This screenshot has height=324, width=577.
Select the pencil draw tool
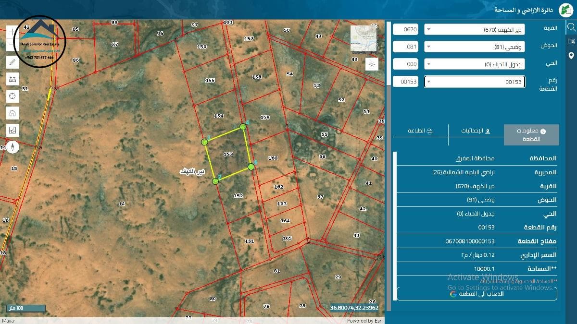pos(13,62)
